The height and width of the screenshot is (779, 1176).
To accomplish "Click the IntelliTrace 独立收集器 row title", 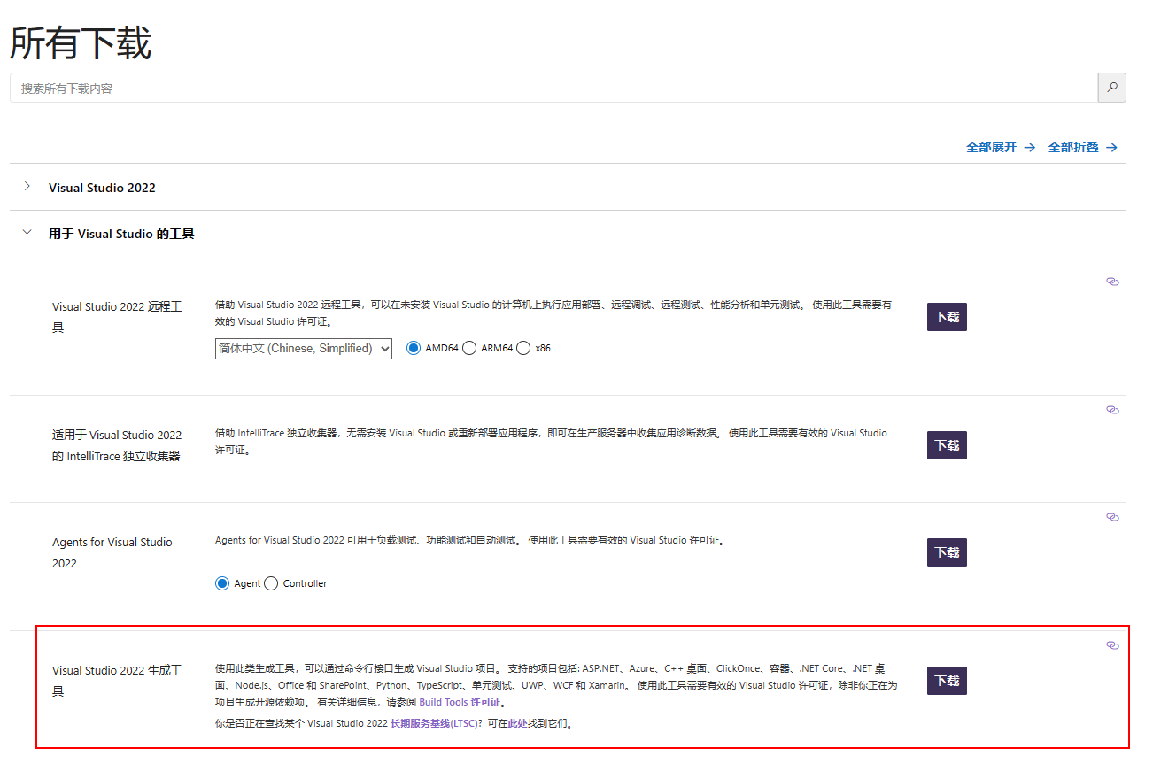I will (x=117, y=445).
